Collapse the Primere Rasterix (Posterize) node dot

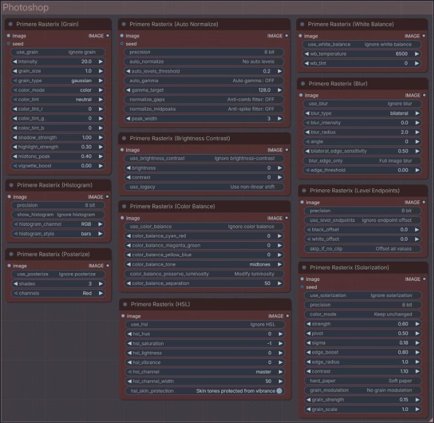click(11, 254)
